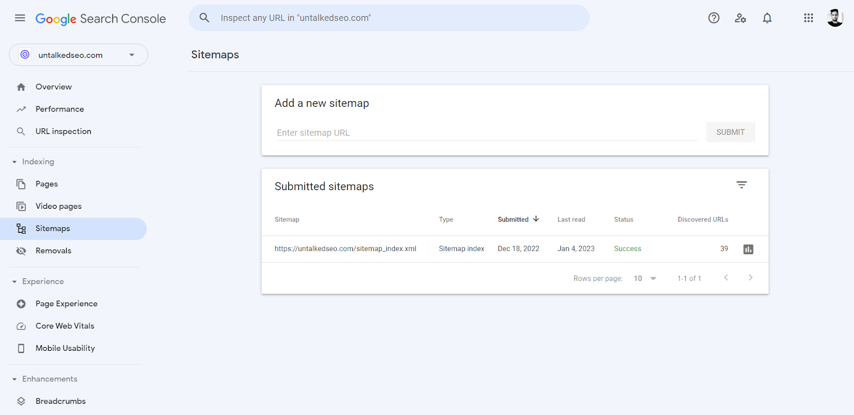Open index coverage chart for sitemap_index.xml
This screenshot has height=415, width=854.
click(748, 249)
